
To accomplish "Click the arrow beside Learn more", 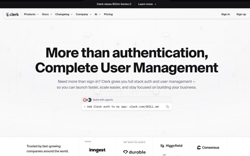I will click(155, 4).
